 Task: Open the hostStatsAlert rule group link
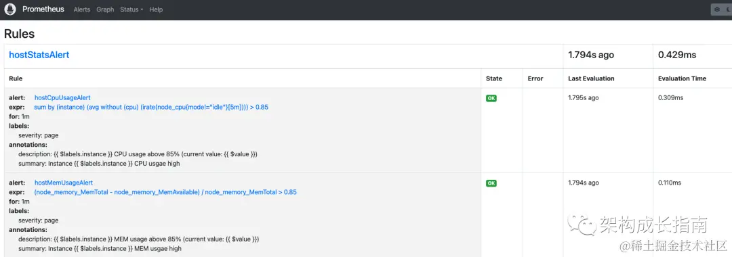pos(39,55)
